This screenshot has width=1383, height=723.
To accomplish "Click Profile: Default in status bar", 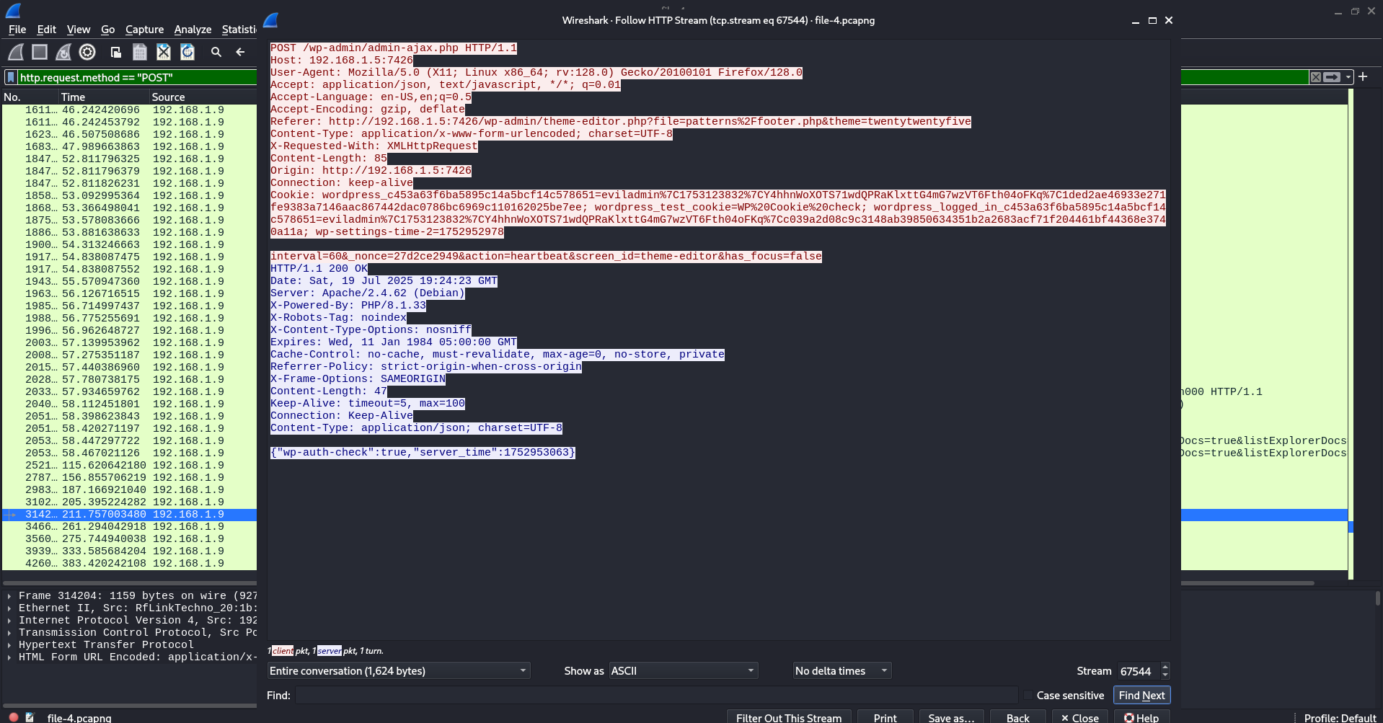I will (1340, 718).
